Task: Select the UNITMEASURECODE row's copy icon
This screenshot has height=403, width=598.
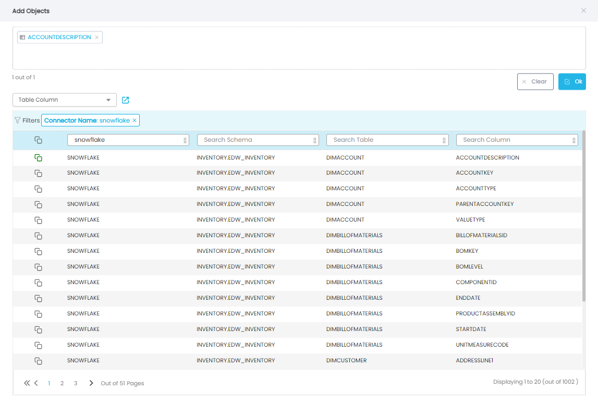Action: [x=38, y=346]
